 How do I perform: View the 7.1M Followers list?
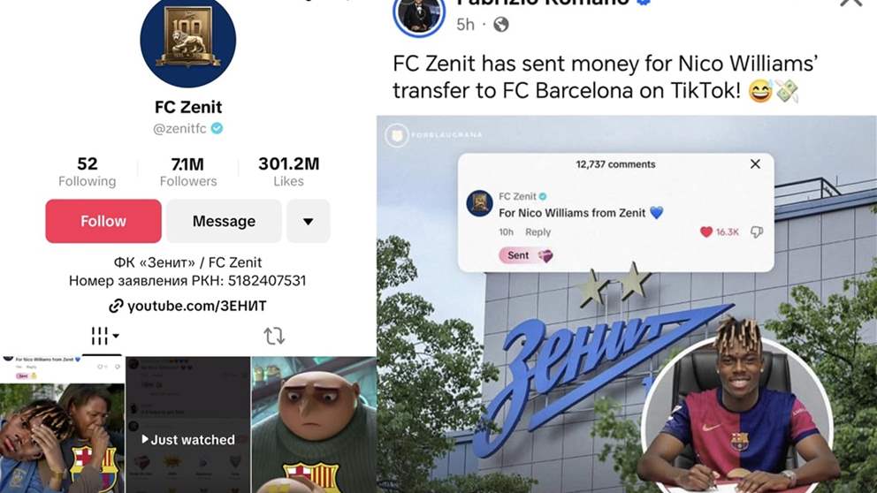click(x=188, y=171)
